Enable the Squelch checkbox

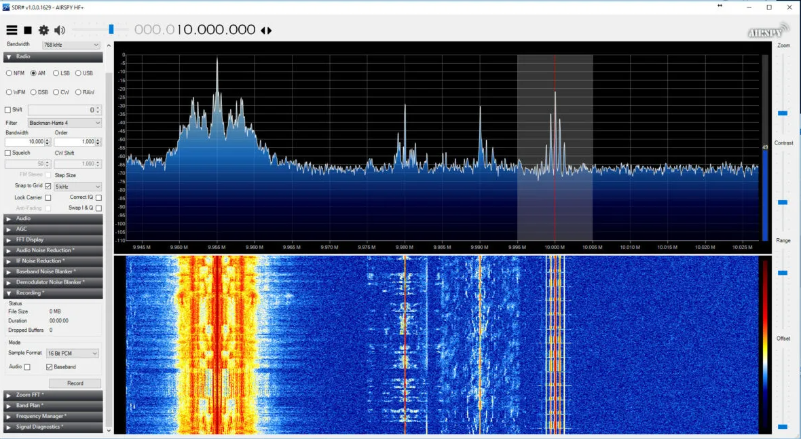coord(8,153)
